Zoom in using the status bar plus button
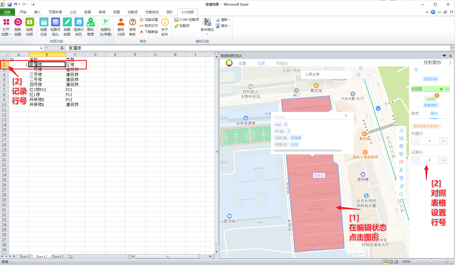This screenshot has width=455, height=265. 447,262
